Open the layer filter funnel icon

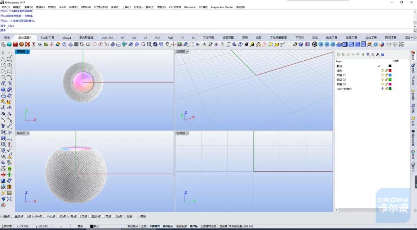[x=368, y=55]
